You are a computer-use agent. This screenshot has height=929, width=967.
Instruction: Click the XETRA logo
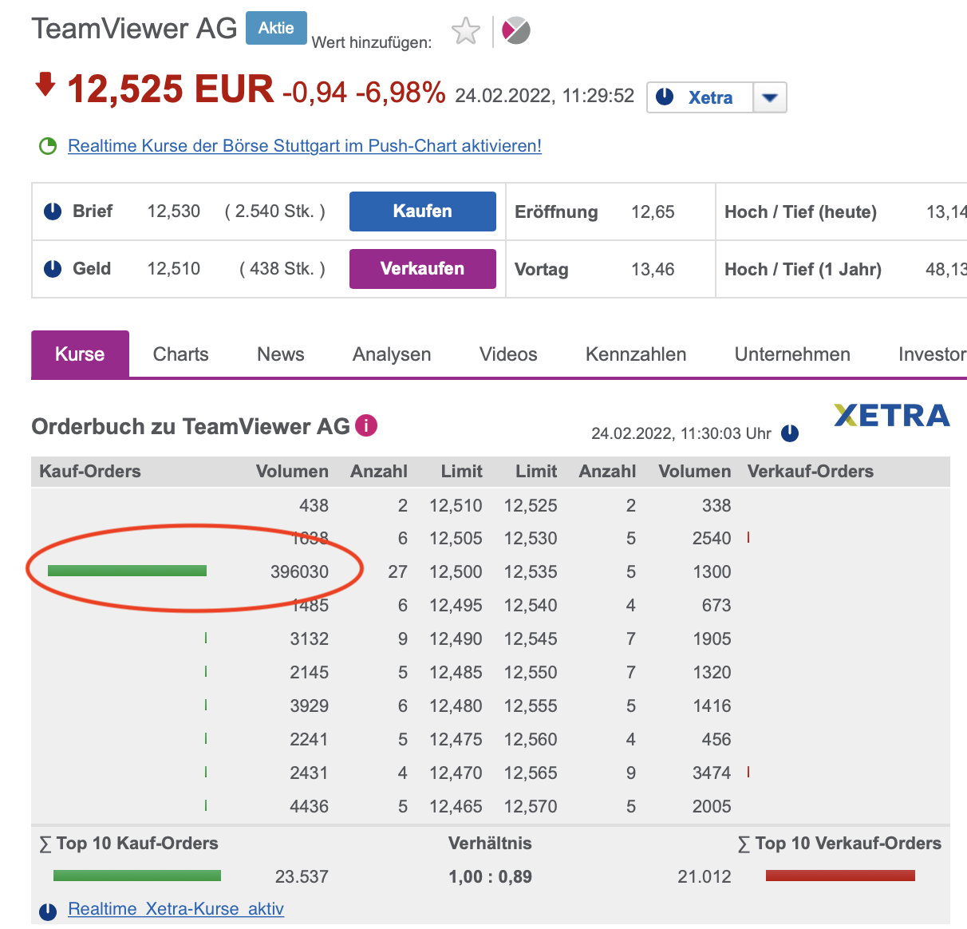pyautogui.click(x=891, y=415)
